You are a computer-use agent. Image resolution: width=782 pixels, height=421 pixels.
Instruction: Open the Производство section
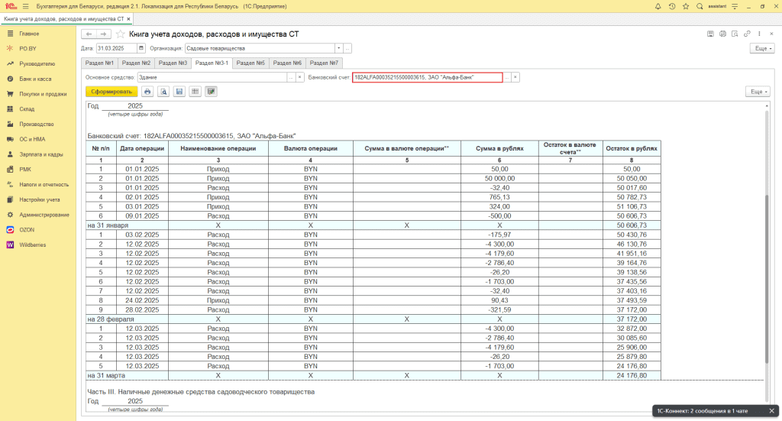pos(37,125)
